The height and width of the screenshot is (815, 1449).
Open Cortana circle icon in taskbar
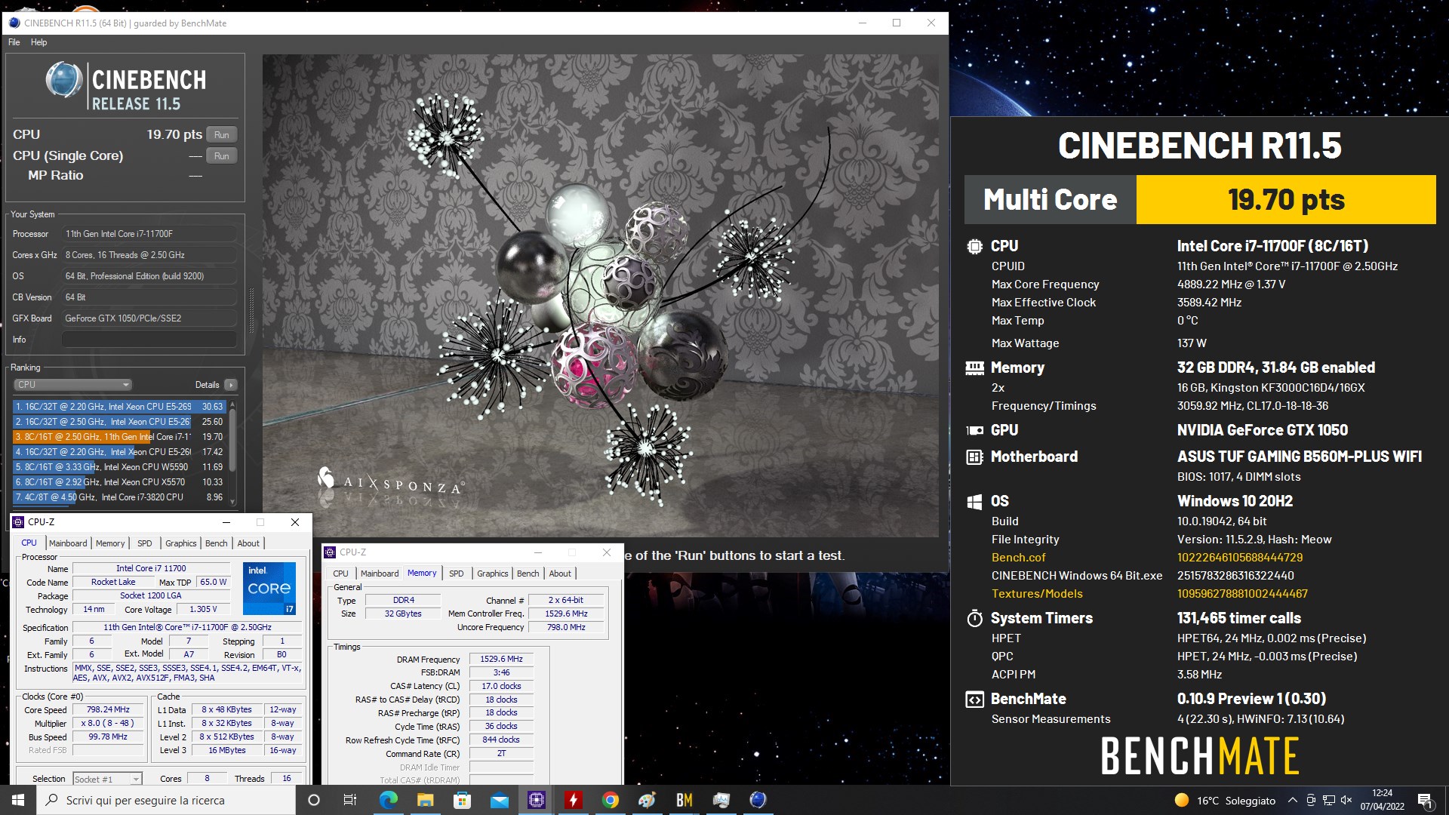[314, 800]
